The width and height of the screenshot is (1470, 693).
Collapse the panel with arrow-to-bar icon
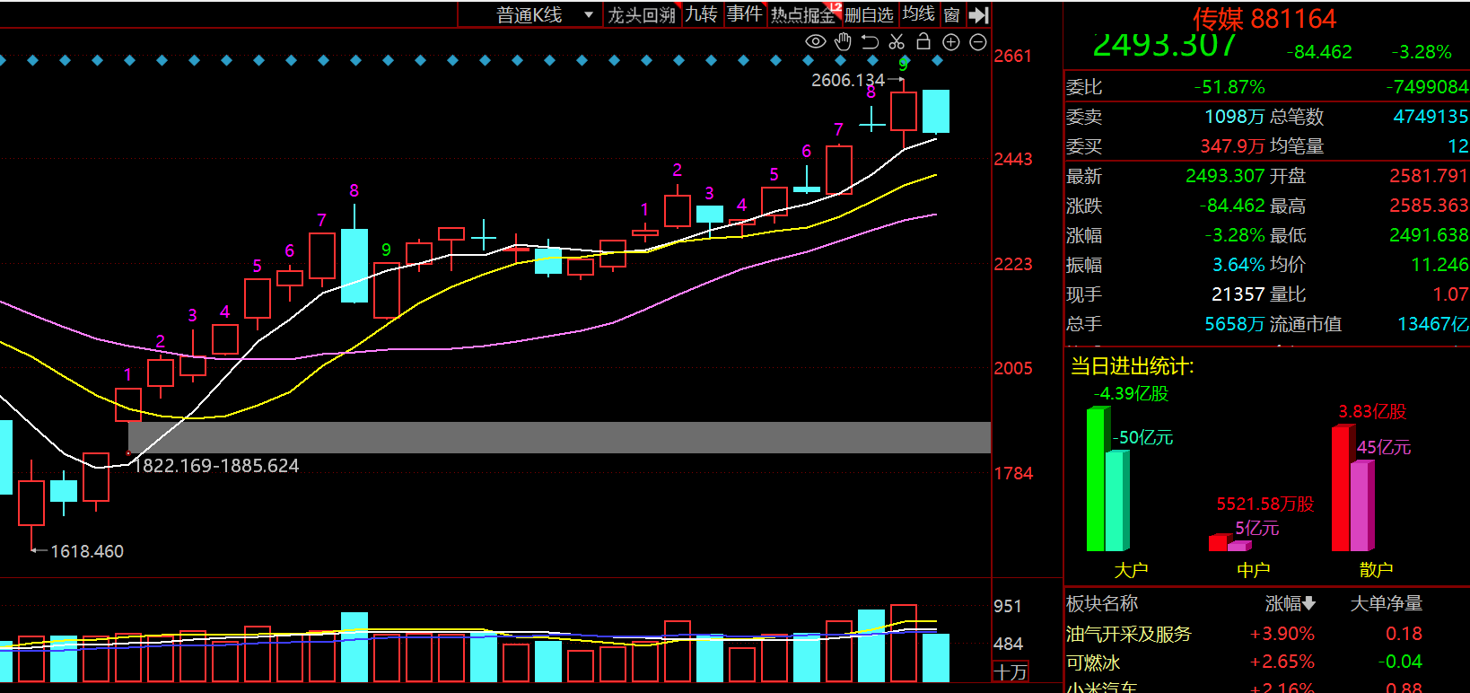pos(979,14)
